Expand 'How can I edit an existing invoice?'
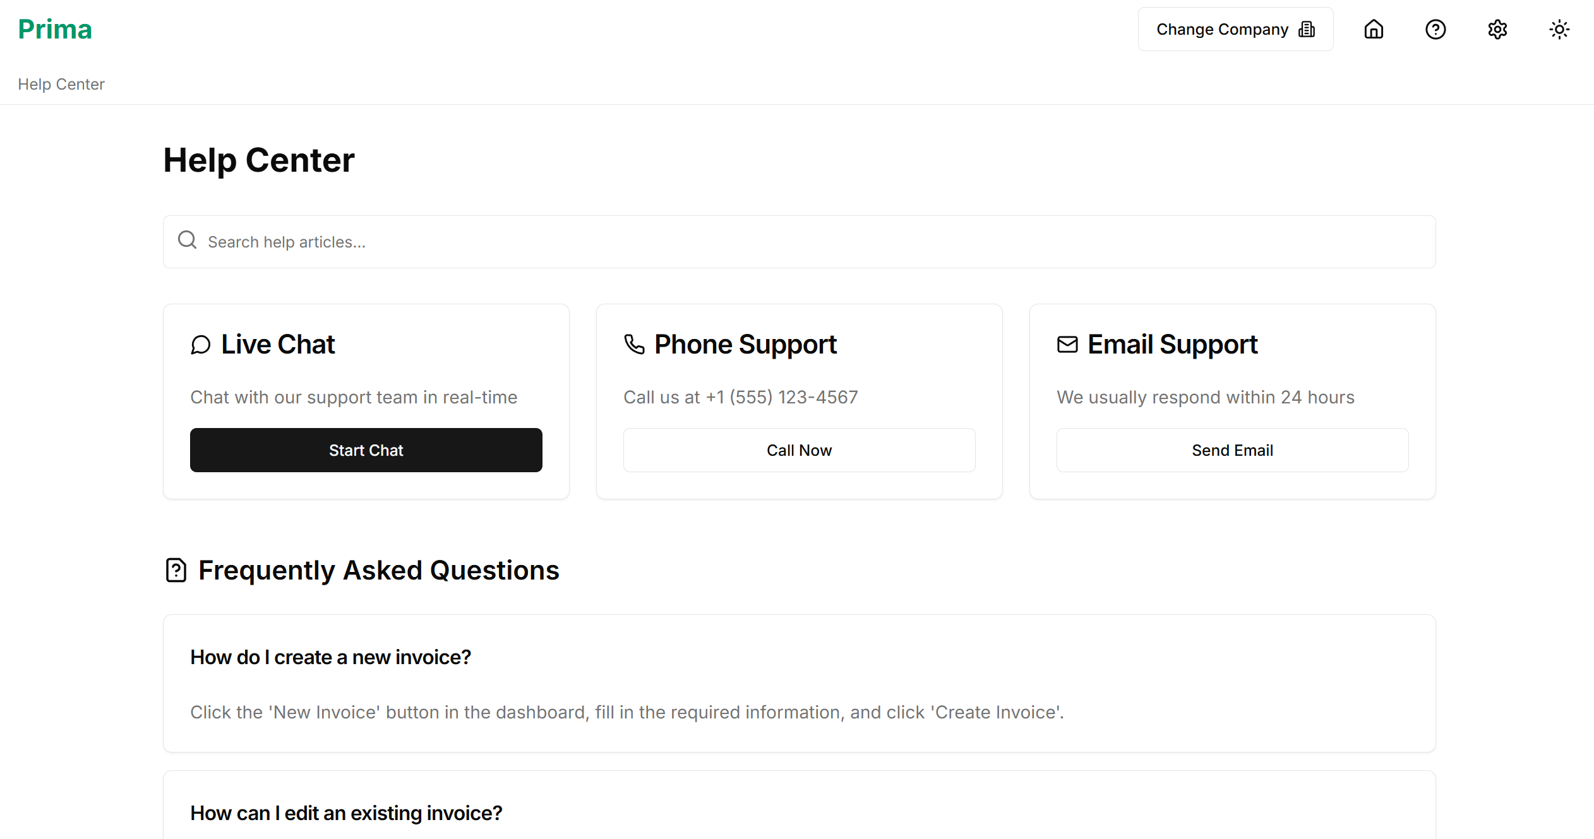The width and height of the screenshot is (1594, 839). coord(346,813)
